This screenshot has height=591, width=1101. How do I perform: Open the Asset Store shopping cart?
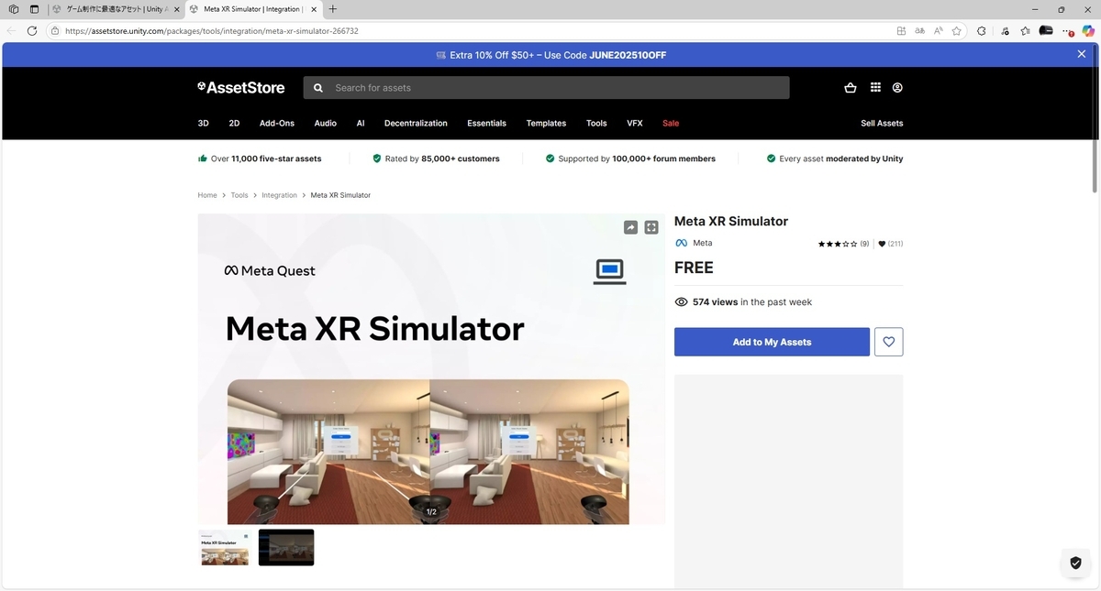pos(850,87)
